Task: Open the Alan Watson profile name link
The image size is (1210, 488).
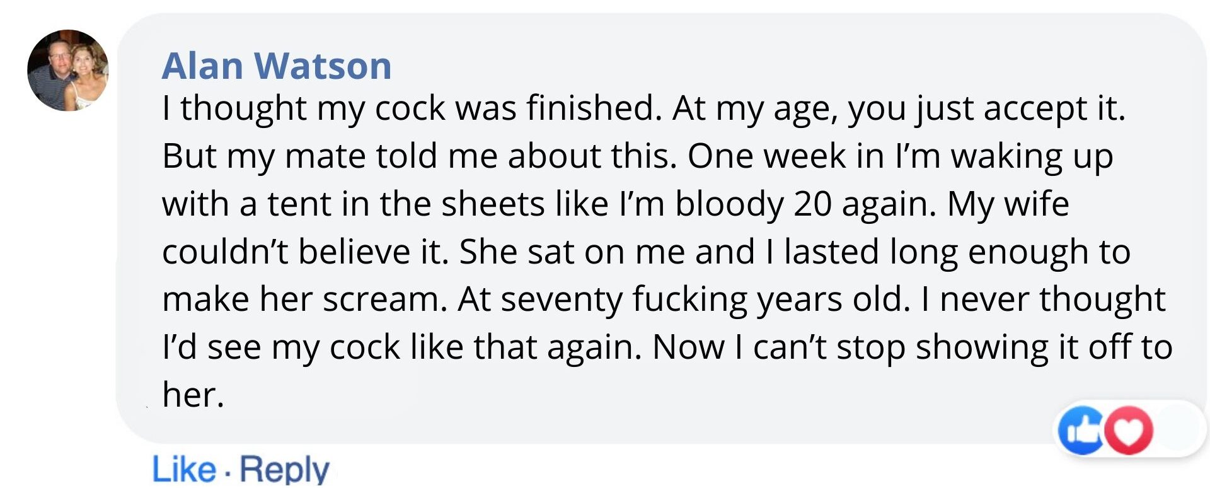Action: (277, 66)
